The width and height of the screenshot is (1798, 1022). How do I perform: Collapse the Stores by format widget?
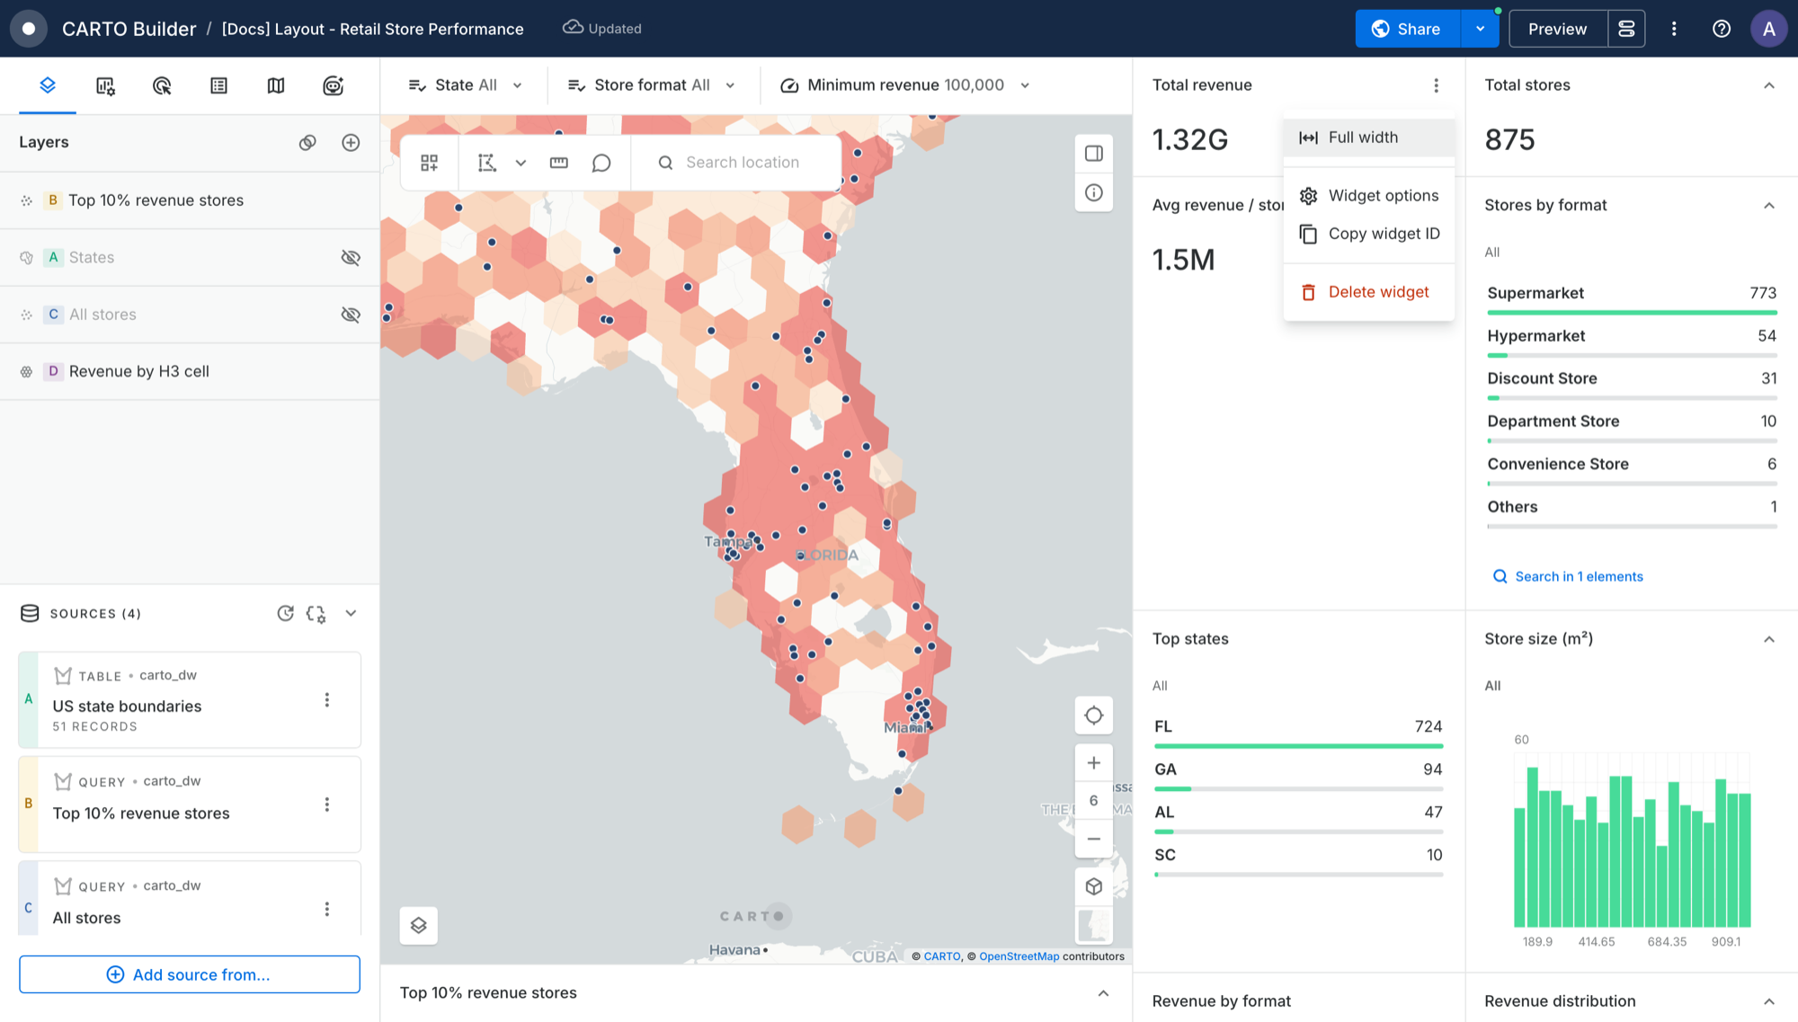pyautogui.click(x=1768, y=206)
